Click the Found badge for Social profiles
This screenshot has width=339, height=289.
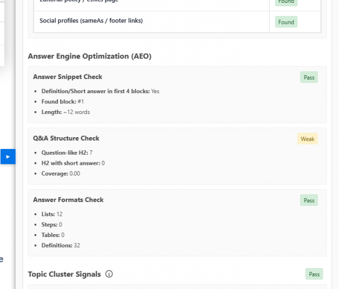point(286,22)
